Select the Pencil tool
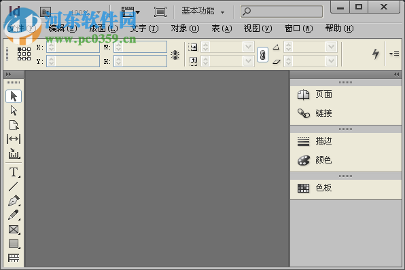The image size is (405, 270). [x=14, y=215]
